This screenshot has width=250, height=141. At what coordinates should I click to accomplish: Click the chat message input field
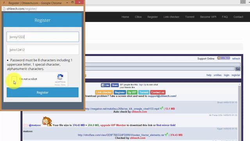coord(160,69)
